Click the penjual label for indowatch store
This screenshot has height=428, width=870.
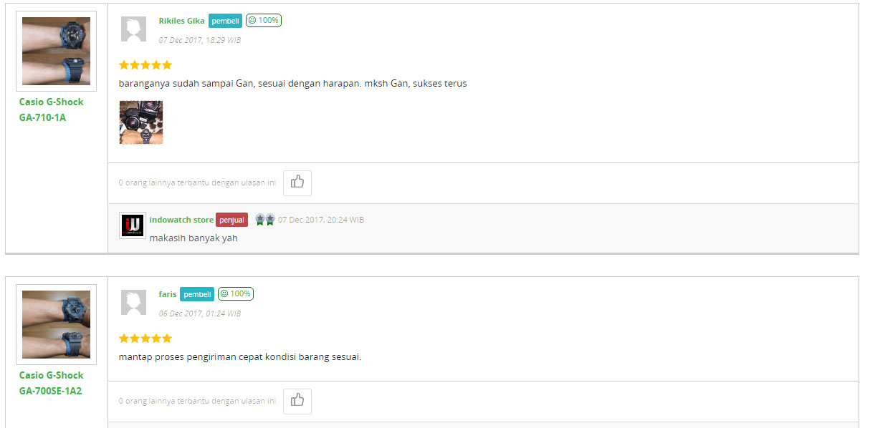[x=231, y=220]
